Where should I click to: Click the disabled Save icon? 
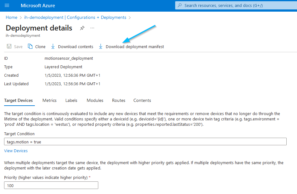(9, 47)
